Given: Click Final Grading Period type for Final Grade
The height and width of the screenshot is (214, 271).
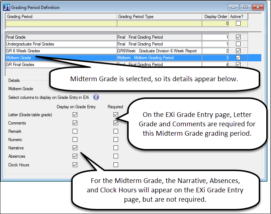Looking at the screenshot, I should [x=159, y=37].
